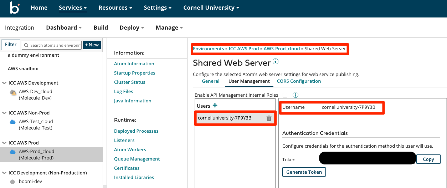Open Atom Workers link
This screenshot has width=447, height=188.
130,149
